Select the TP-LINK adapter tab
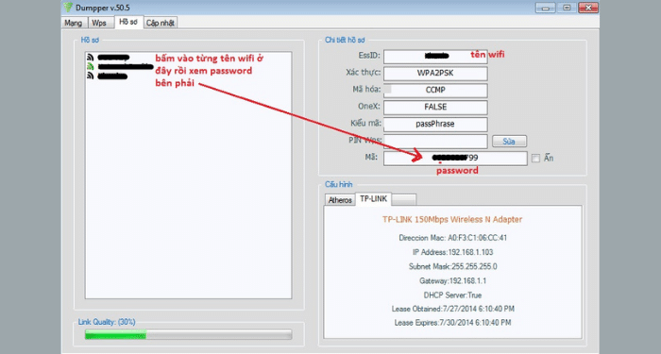The image size is (661, 354). point(374,199)
